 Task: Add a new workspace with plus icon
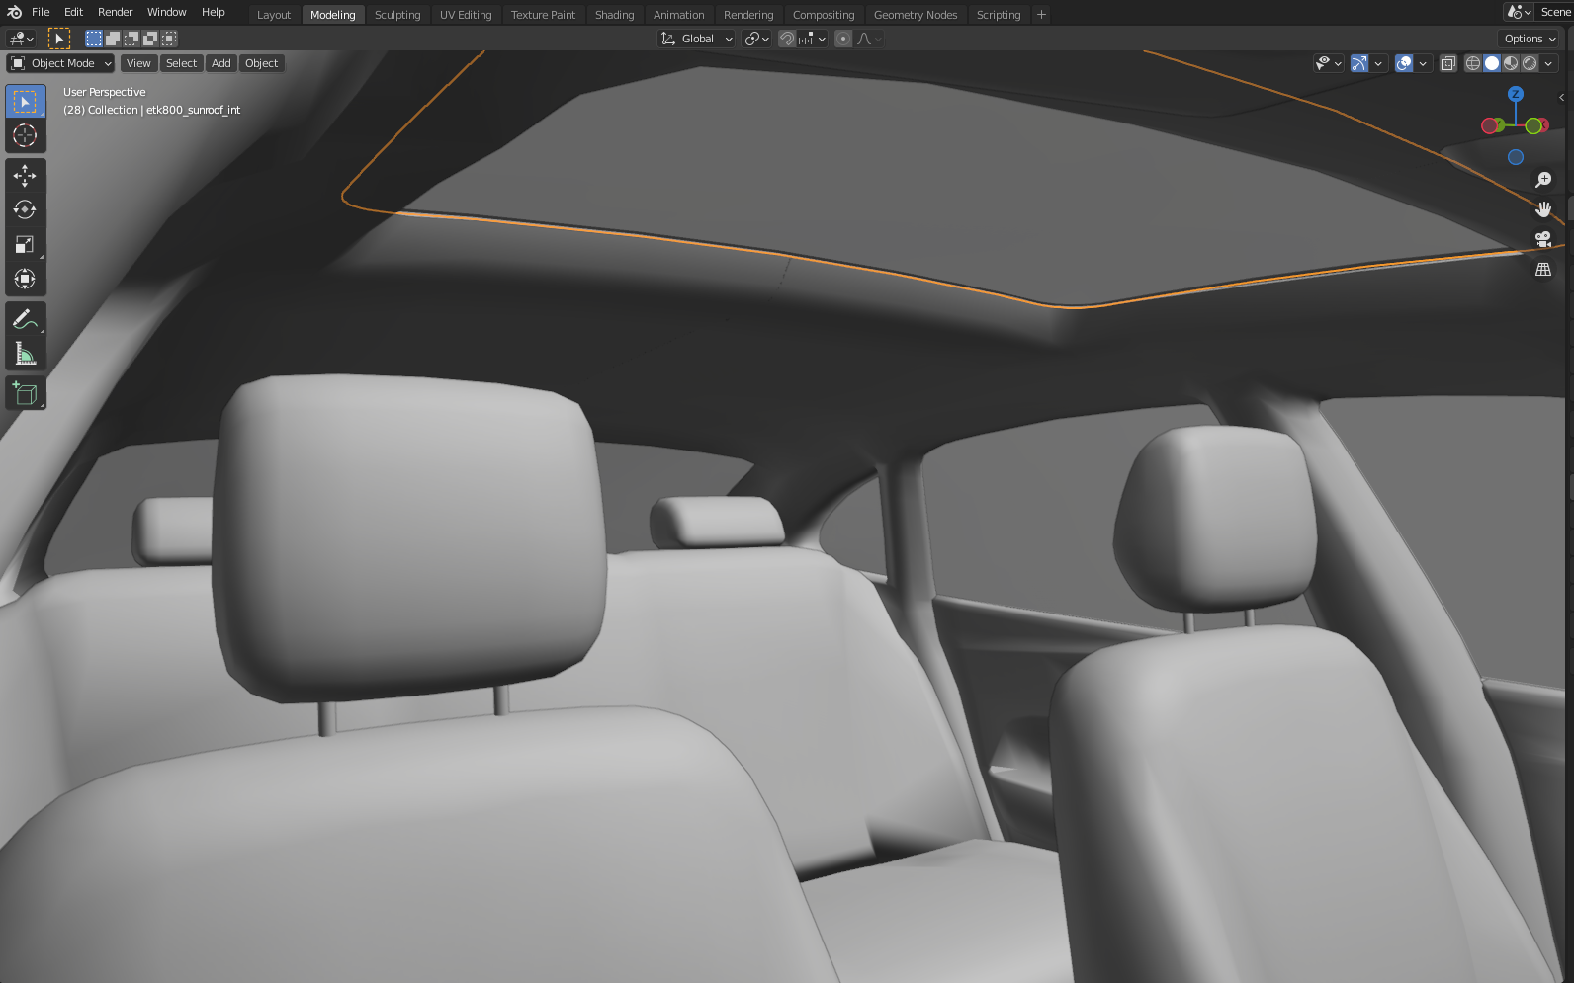tap(1041, 15)
